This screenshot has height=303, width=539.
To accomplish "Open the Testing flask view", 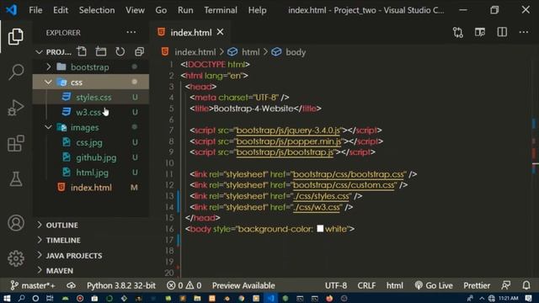I will 15,179.
